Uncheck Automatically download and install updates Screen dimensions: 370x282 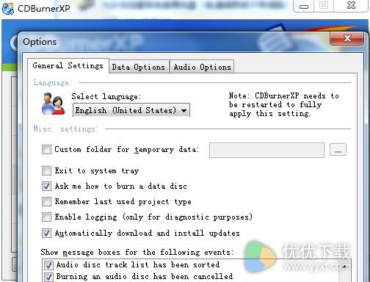[46, 233]
